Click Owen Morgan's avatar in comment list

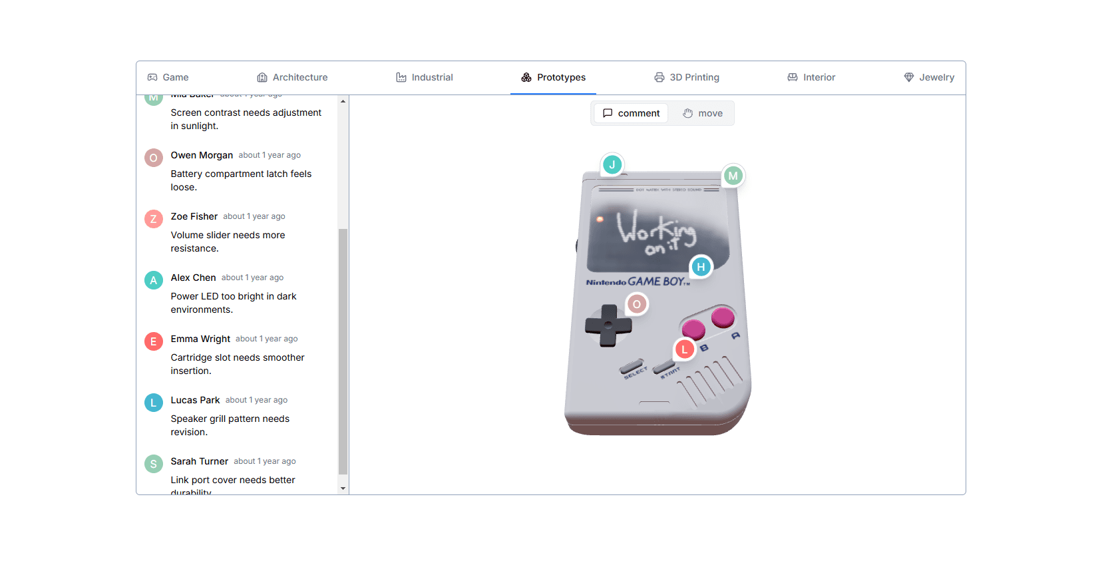(154, 158)
